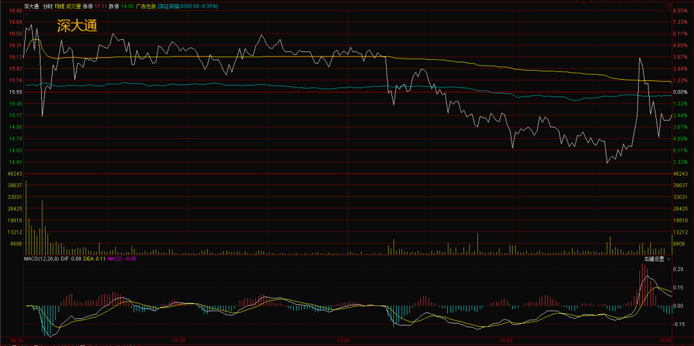
Task: Click the 10:30 time axis marker
Action: [x=179, y=341]
